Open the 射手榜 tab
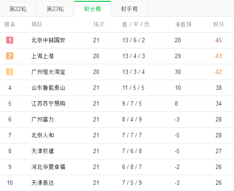234x191 pixels. pyautogui.click(x=130, y=9)
